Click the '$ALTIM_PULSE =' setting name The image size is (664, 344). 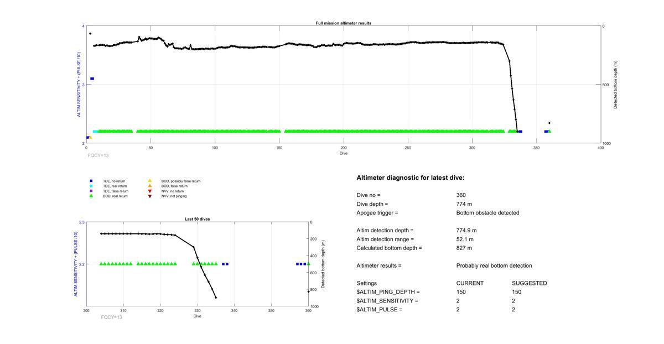[x=379, y=310]
